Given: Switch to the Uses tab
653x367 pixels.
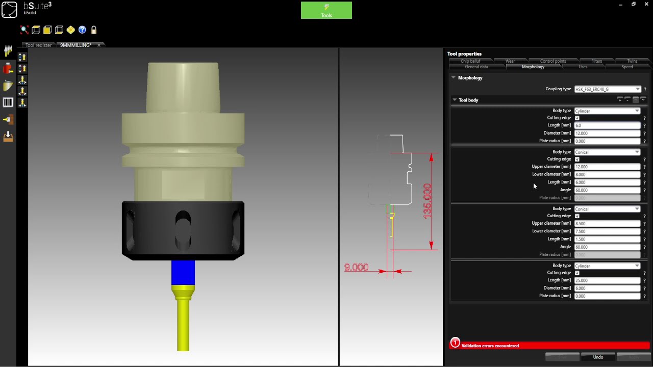Looking at the screenshot, I should point(583,67).
